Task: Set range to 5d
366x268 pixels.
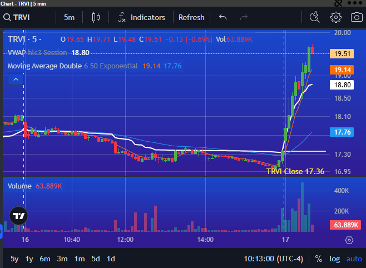Action: 96,259
